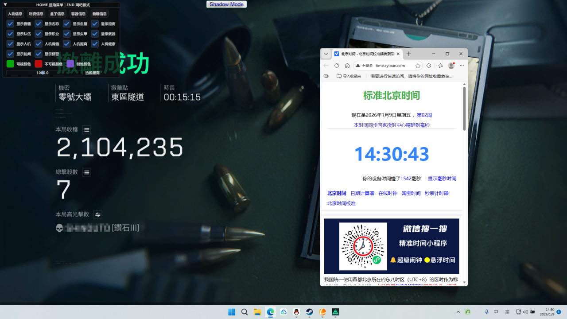Click the Add to favorites star icon
This screenshot has width=567, height=319.
[x=418, y=65]
